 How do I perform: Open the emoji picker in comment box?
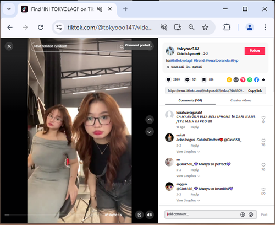[251, 215]
